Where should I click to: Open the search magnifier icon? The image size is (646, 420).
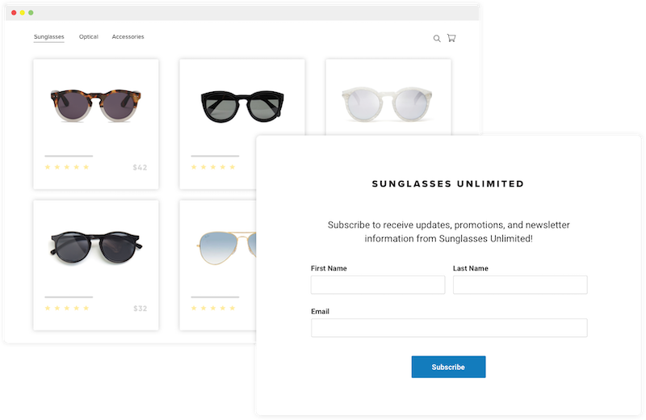tap(437, 38)
